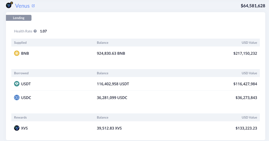This screenshot has width=269, height=141.
Task: Click the USDT token icon
Action: click(17, 84)
